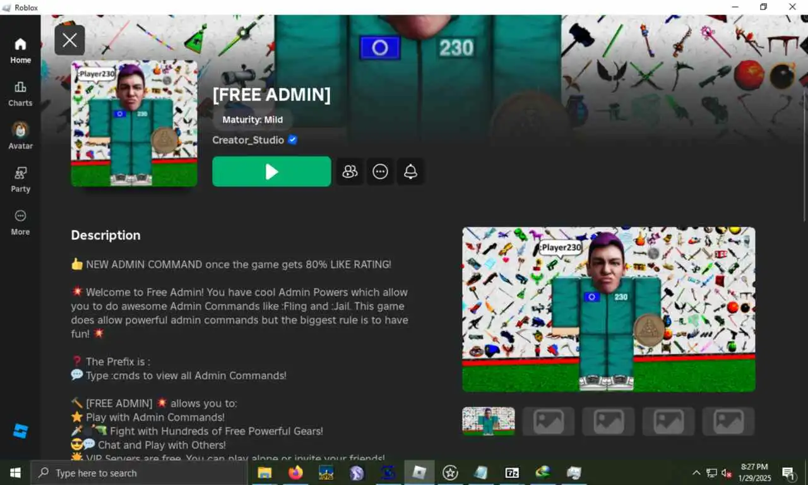Show hidden system tray icons

coord(696,472)
